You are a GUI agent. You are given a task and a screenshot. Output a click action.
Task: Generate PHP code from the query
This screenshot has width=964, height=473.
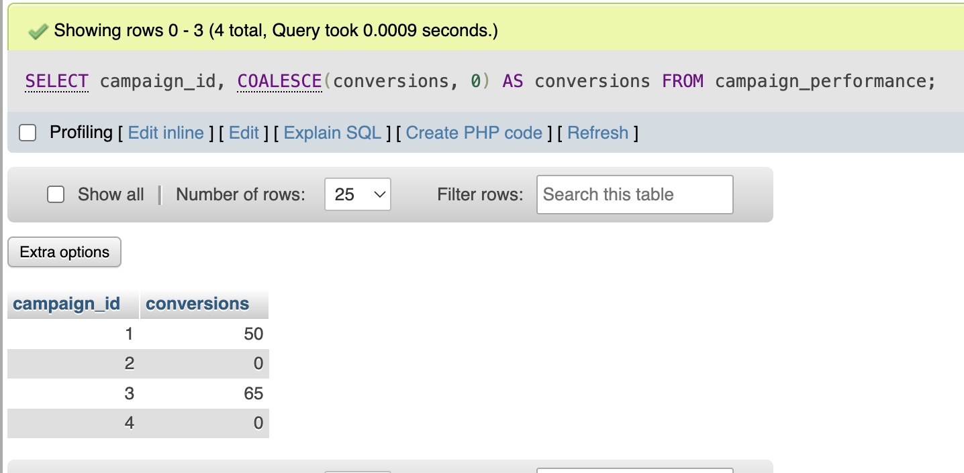474,133
